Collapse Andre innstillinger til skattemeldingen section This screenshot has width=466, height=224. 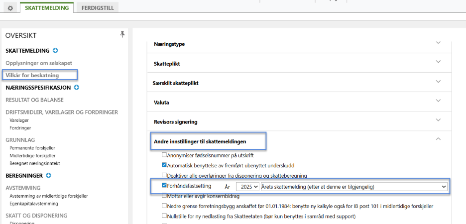[438, 139]
